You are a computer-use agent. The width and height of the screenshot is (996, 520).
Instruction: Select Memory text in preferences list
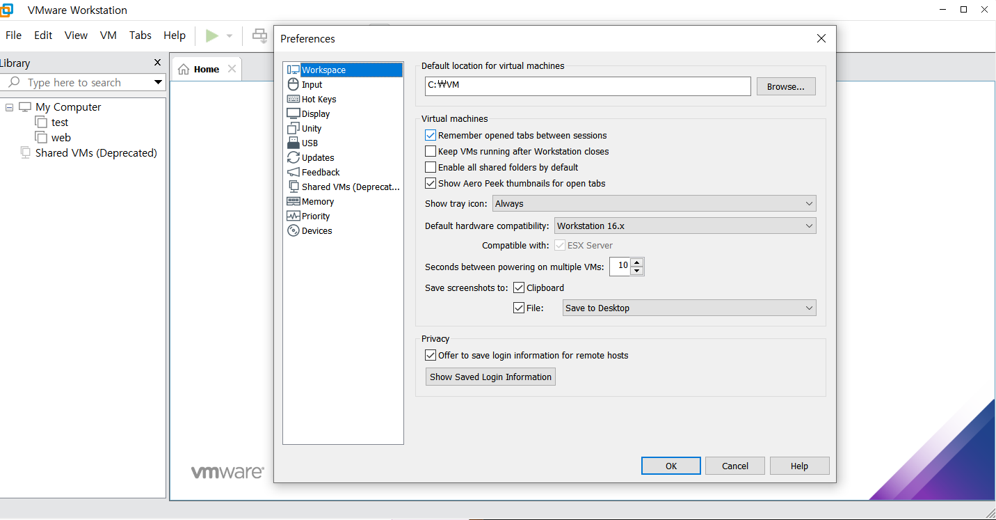[x=318, y=201]
